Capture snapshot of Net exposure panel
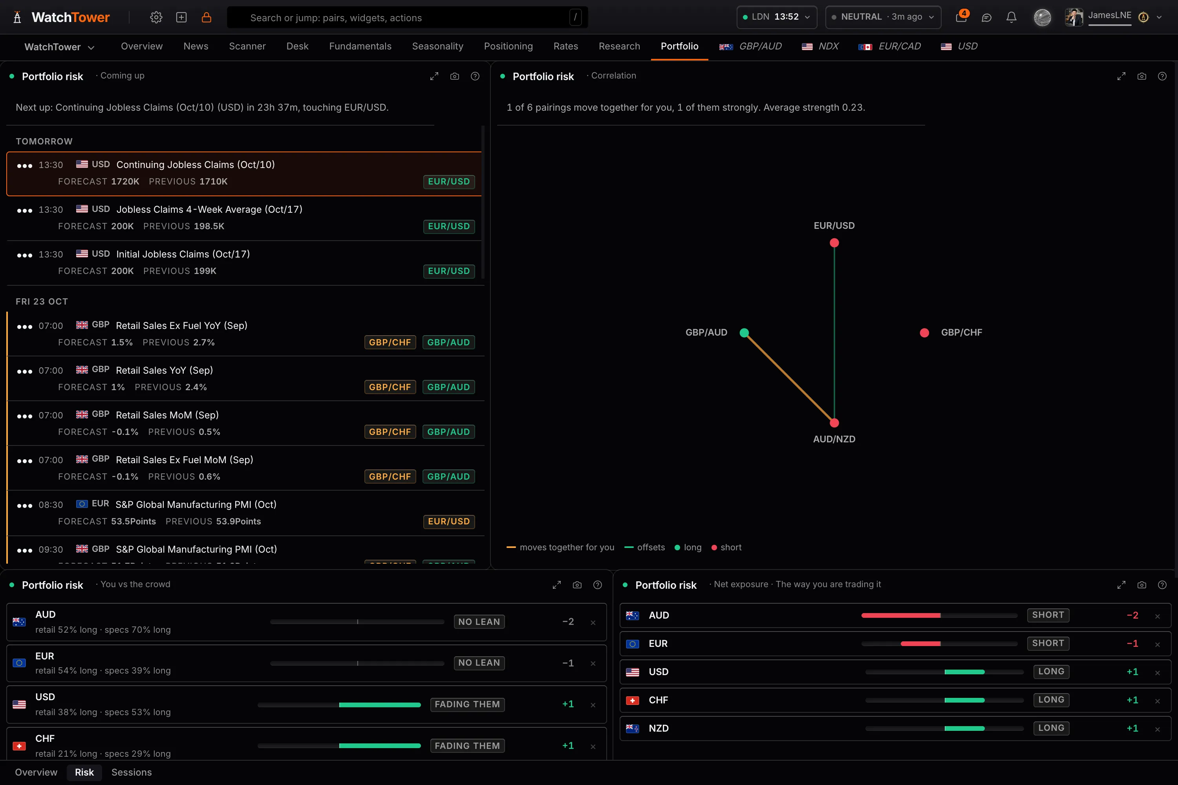The height and width of the screenshot is (785, 1178). (x=1142, y=585)
